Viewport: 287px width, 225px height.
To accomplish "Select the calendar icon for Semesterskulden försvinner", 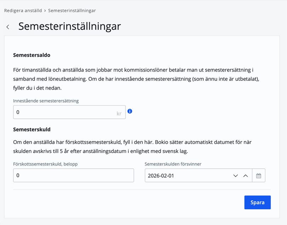I will click(x=258, y=175).
